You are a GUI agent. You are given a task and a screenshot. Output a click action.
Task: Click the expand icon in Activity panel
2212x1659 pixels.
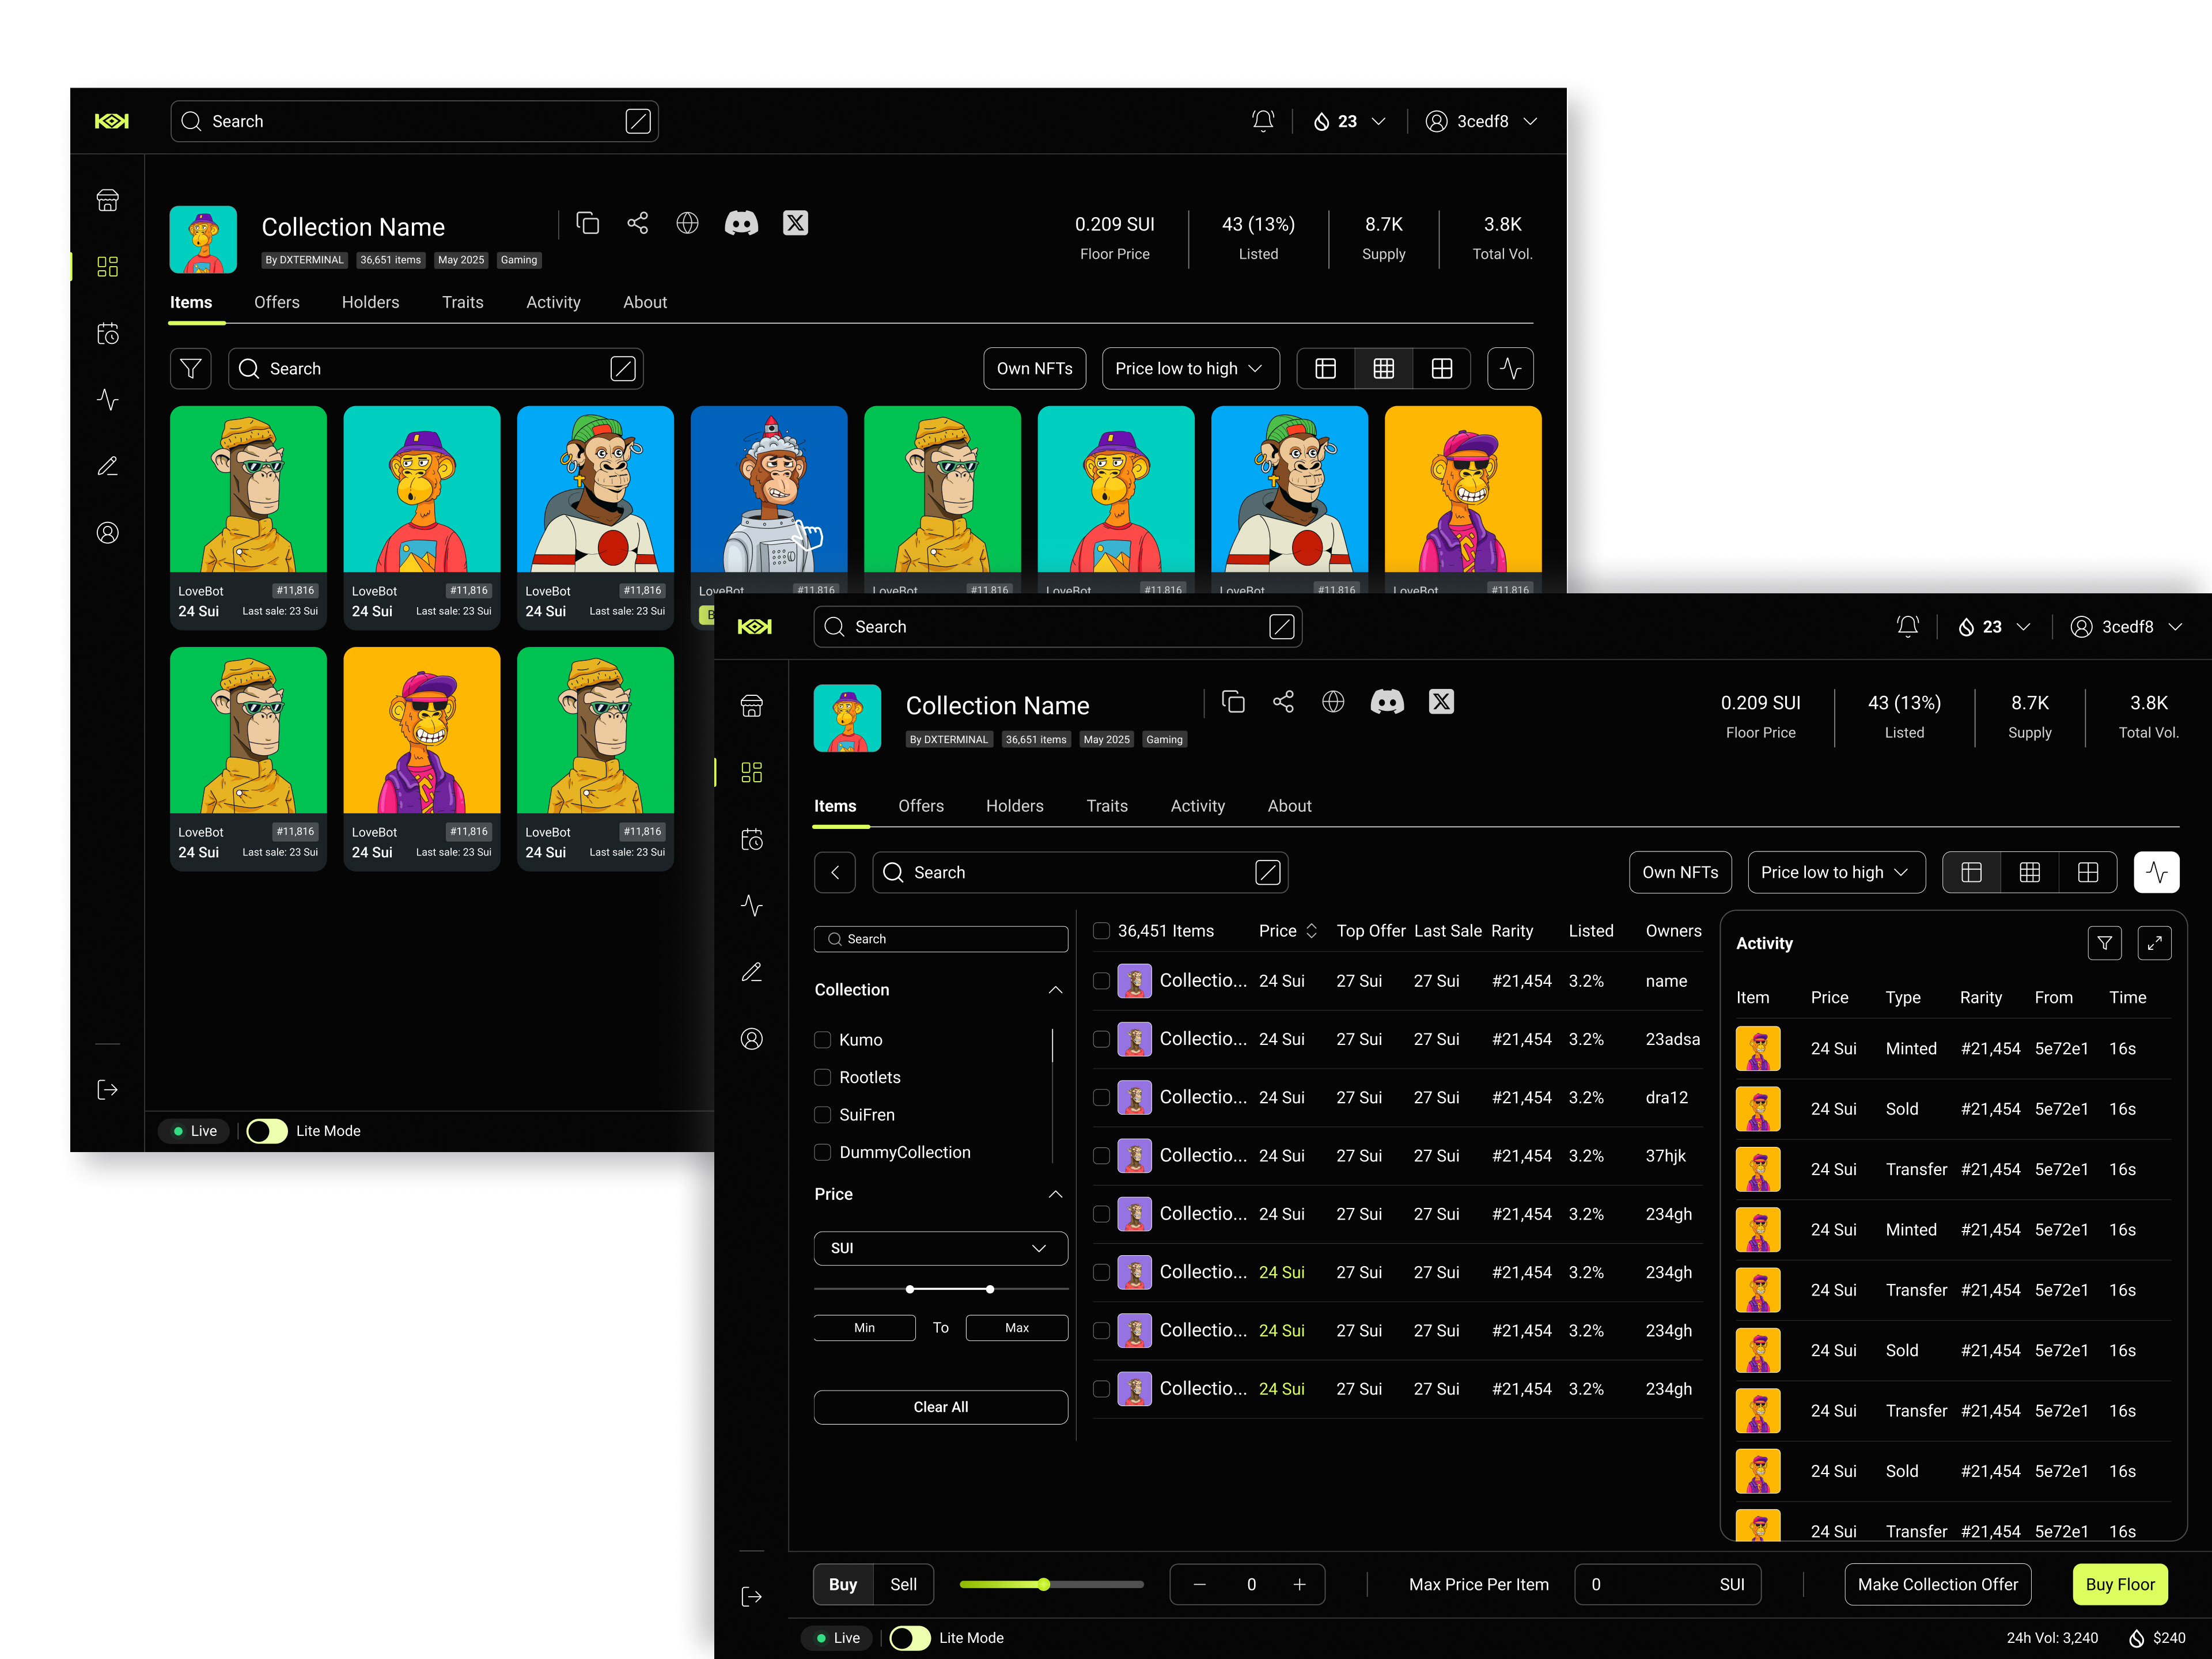[x=2154, y=943]
